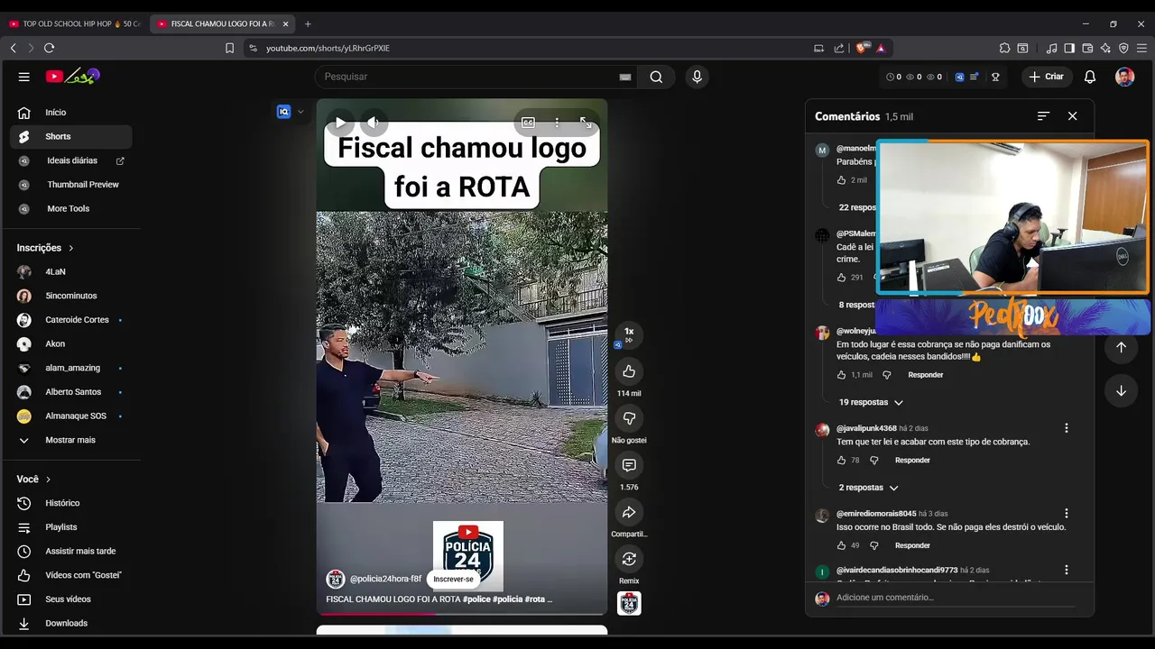The image size is (1155, 649).
Task: Reply to the javalipunk4368 comment
Action: (x=912, y=461)
